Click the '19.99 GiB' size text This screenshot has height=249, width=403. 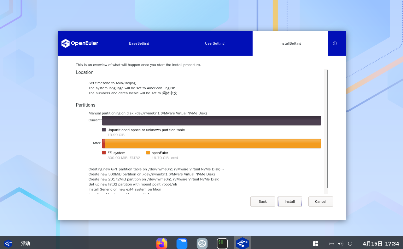click(116, 135)
